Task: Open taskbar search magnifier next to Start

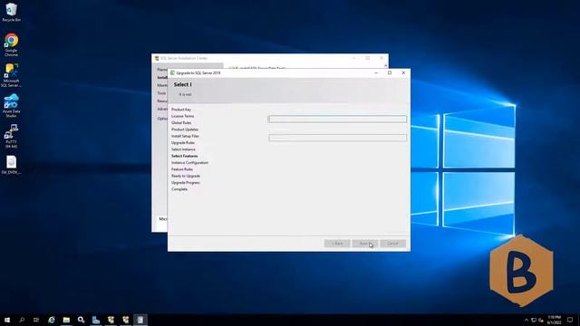Action: (x=22, y=320)
